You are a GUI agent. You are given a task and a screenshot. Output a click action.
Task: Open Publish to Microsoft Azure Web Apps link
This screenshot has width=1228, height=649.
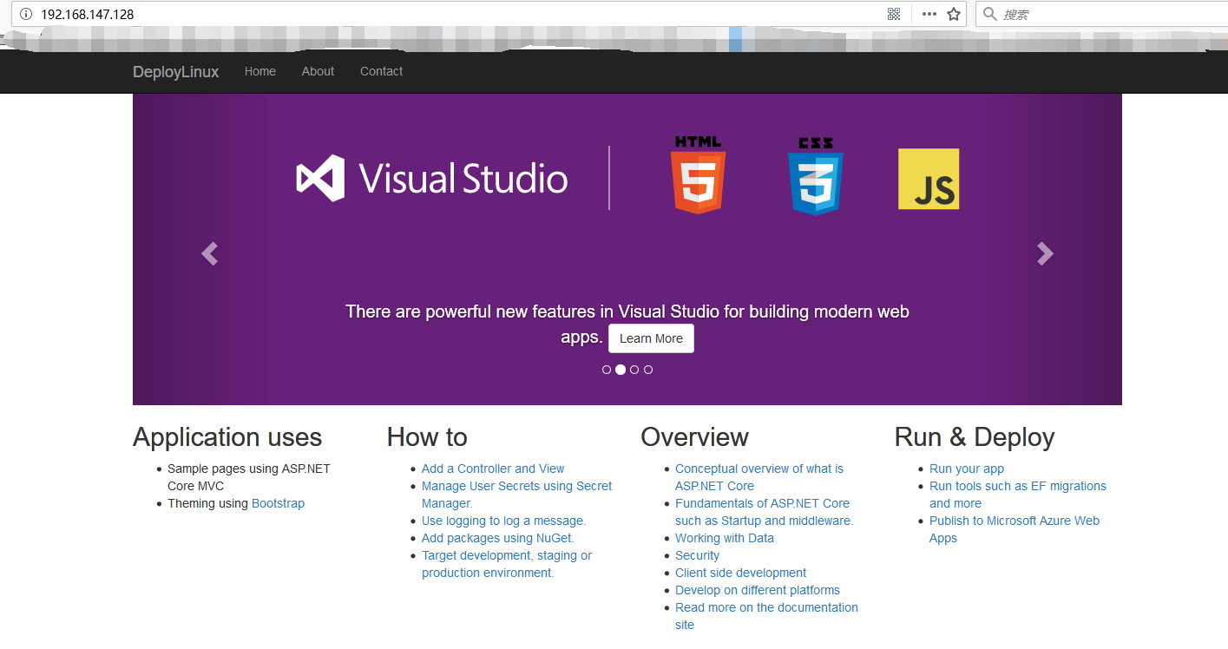coord(1015,529)
